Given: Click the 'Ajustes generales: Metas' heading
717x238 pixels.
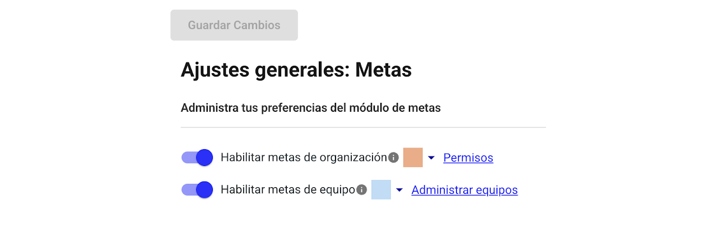Looking at the screenshot, I should [x=296, y=70].
